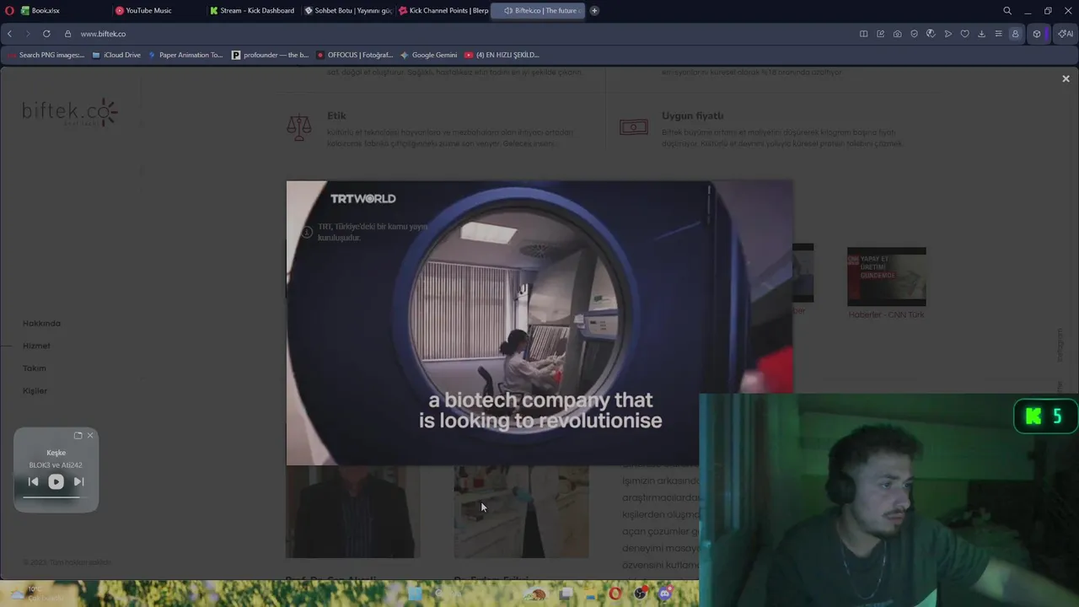Open the easy setup sliders icon

(x=998, y=34)
